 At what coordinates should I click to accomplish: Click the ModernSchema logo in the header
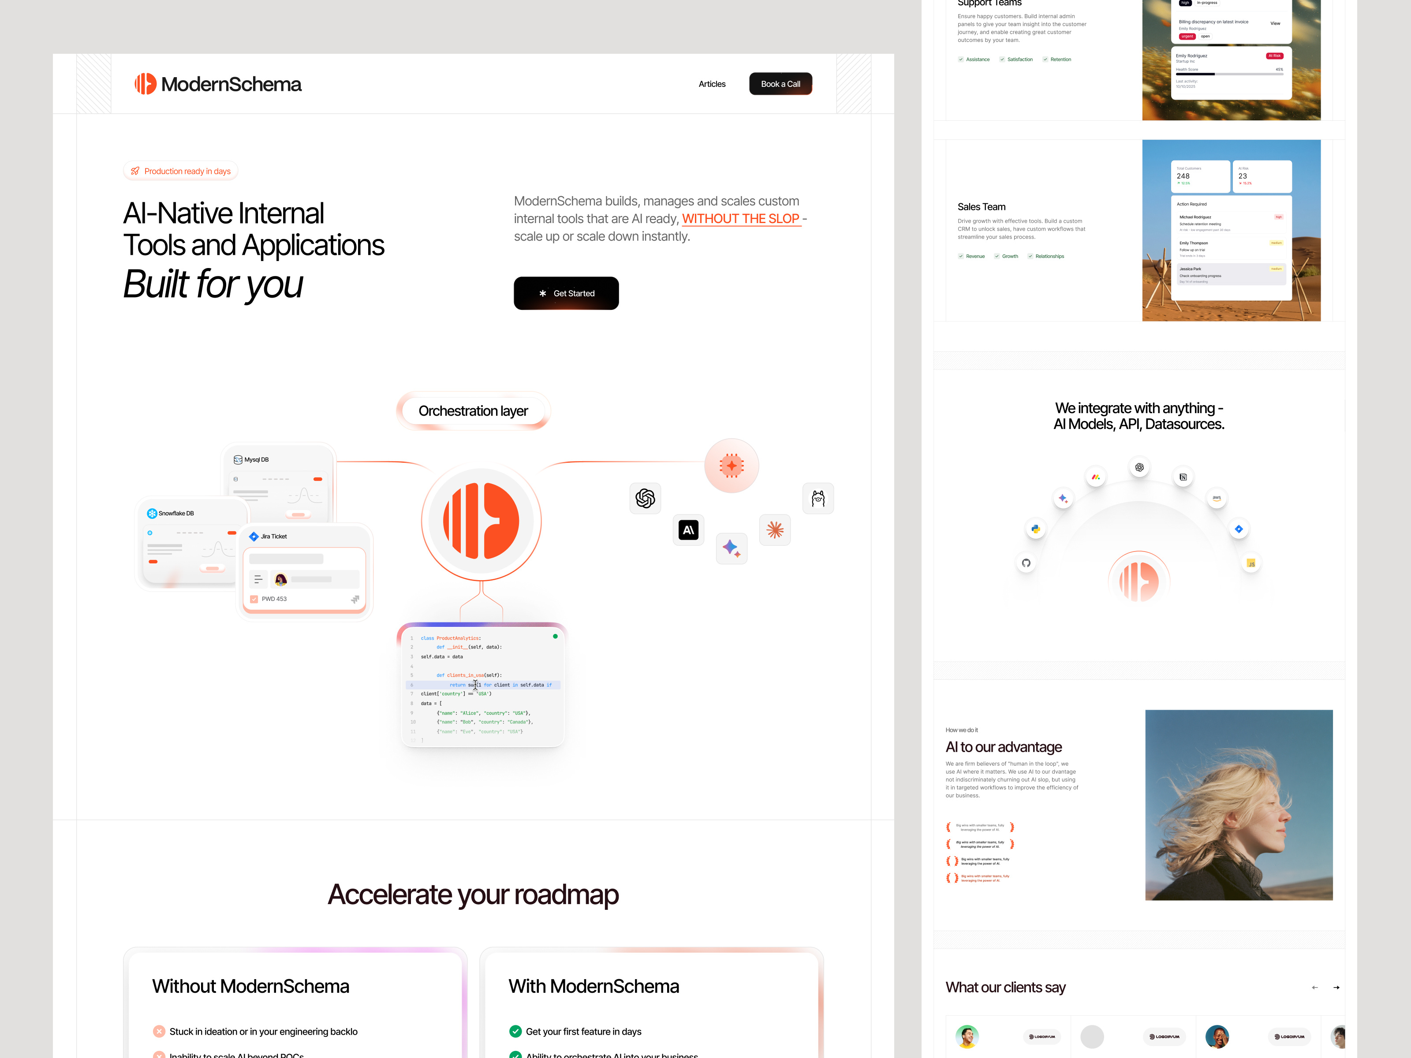tap(217, 84)
